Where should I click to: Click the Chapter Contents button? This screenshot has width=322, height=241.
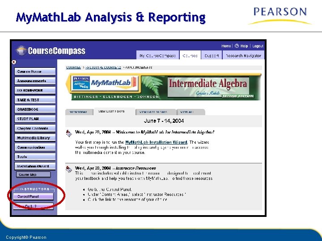[x=35, y=128]
